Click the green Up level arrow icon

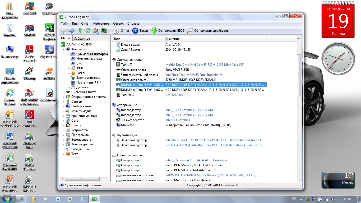coord(80,31)
